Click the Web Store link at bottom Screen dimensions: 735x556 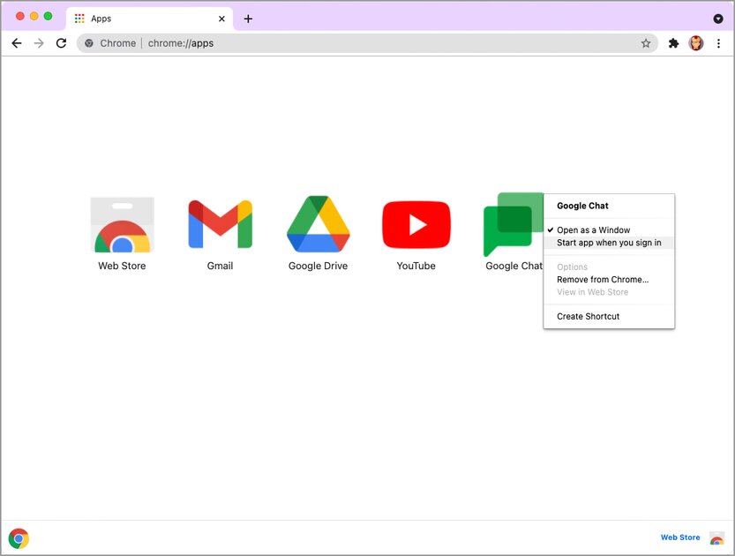click(679, 537)
